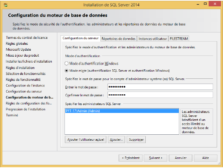Switch to the FILESTREAM tab
The width and height of the screenshot is (223, 168).
pyautogui.click(x=179, y=39)
